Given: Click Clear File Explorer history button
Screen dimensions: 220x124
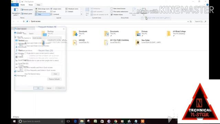Looking at the screenshot, I should (55, 74).
